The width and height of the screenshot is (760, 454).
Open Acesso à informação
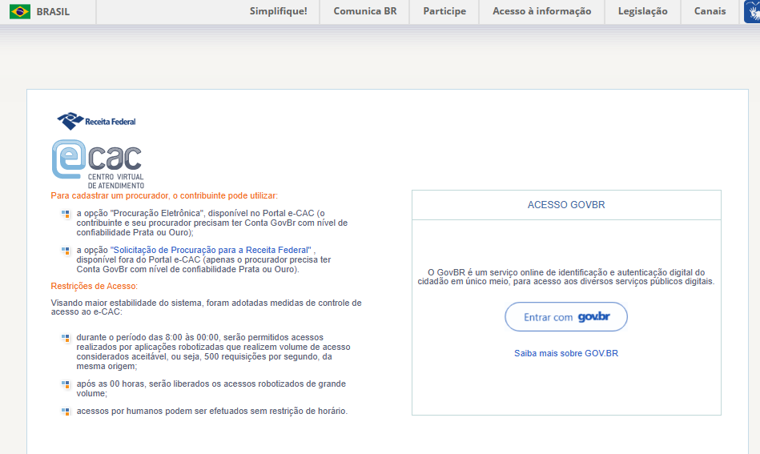[542, 11]
